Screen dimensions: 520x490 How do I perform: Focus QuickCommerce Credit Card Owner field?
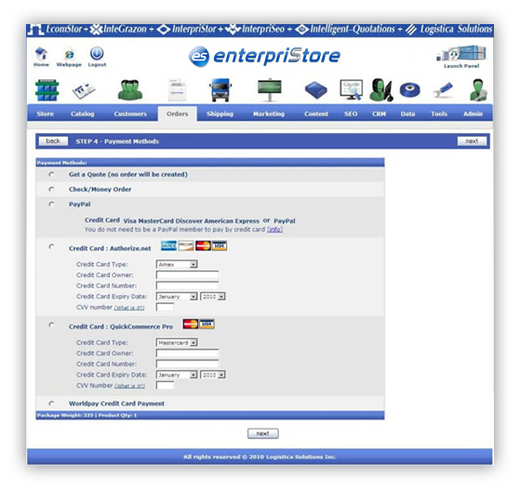(x=187, y=353)
